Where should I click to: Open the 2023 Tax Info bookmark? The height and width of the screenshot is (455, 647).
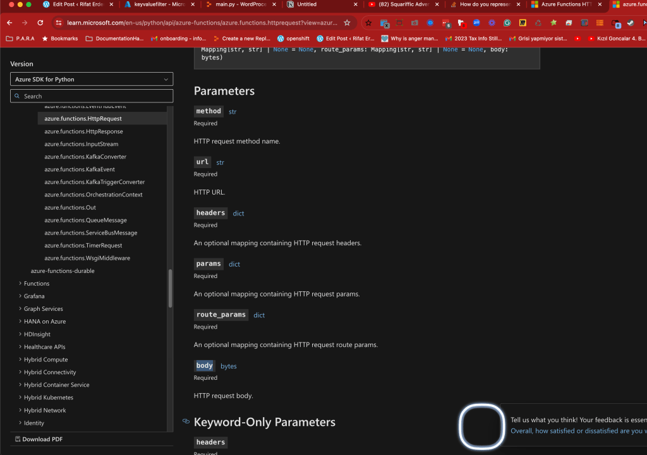tap(474, 39)
